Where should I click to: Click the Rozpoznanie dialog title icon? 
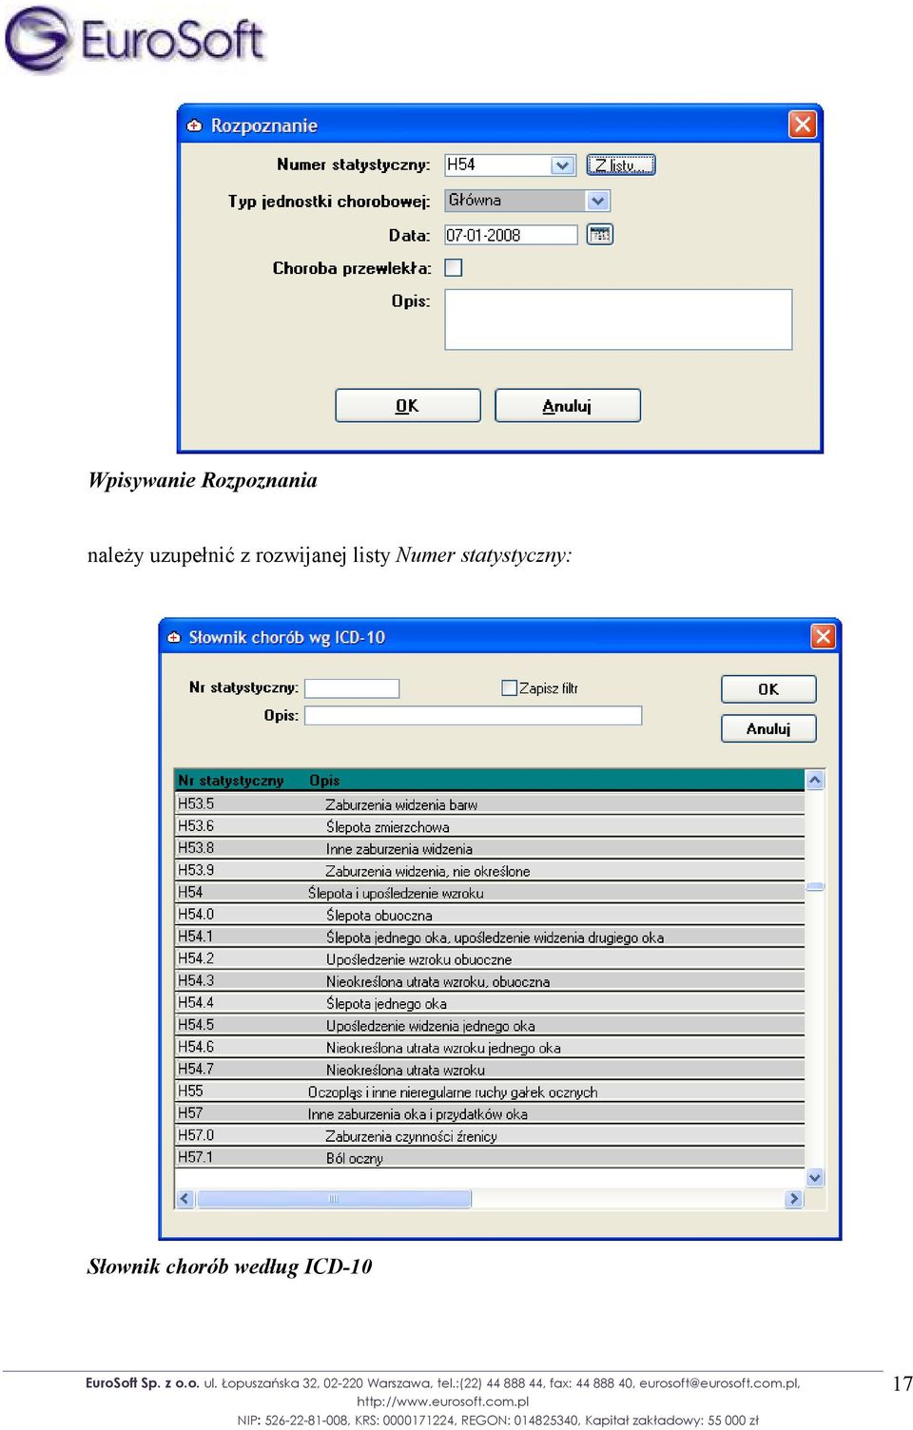pos(195,126)
